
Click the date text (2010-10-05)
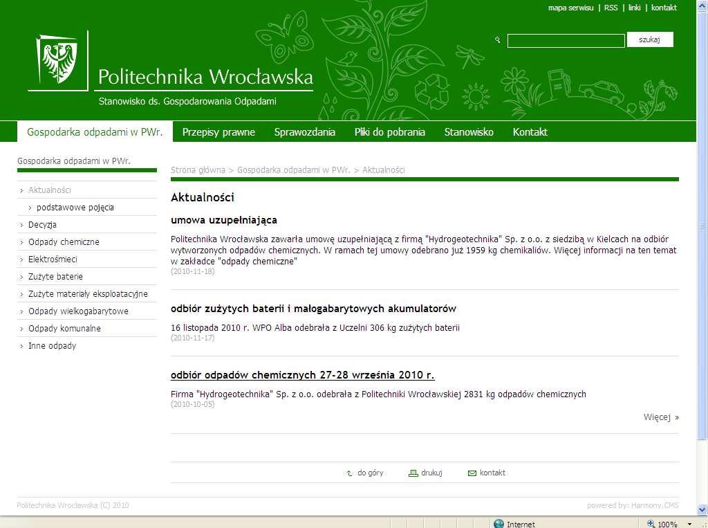[193, 404]
